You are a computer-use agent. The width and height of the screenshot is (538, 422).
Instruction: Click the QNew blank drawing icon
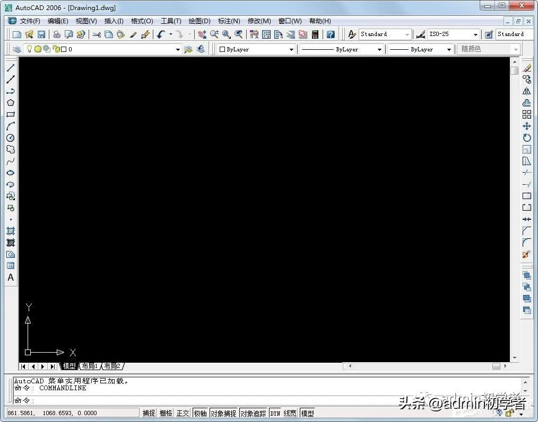click(x=18, y=34)
